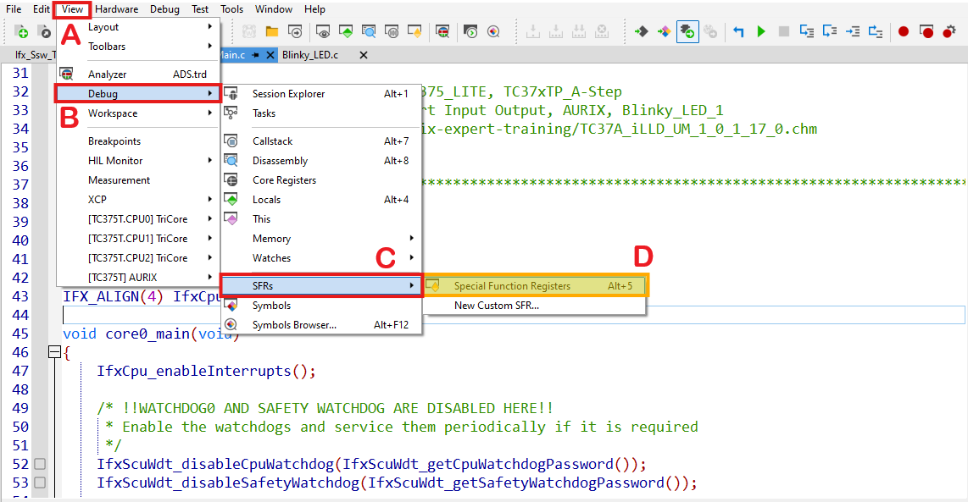The width and height of the screenshot is (968, 502).
Task: Close the Blinky_LED.c tab with its x
Action: 363,52
